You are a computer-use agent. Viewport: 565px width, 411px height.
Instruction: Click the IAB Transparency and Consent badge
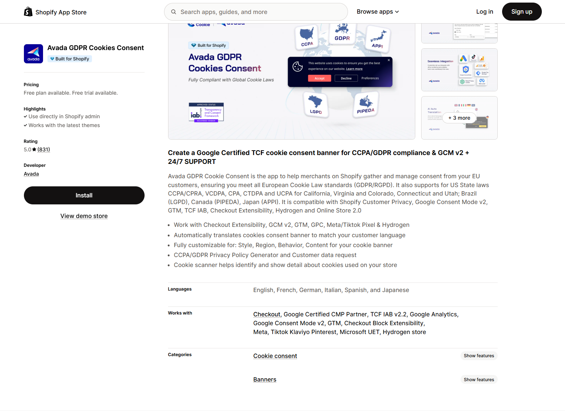tap(206, 112)
